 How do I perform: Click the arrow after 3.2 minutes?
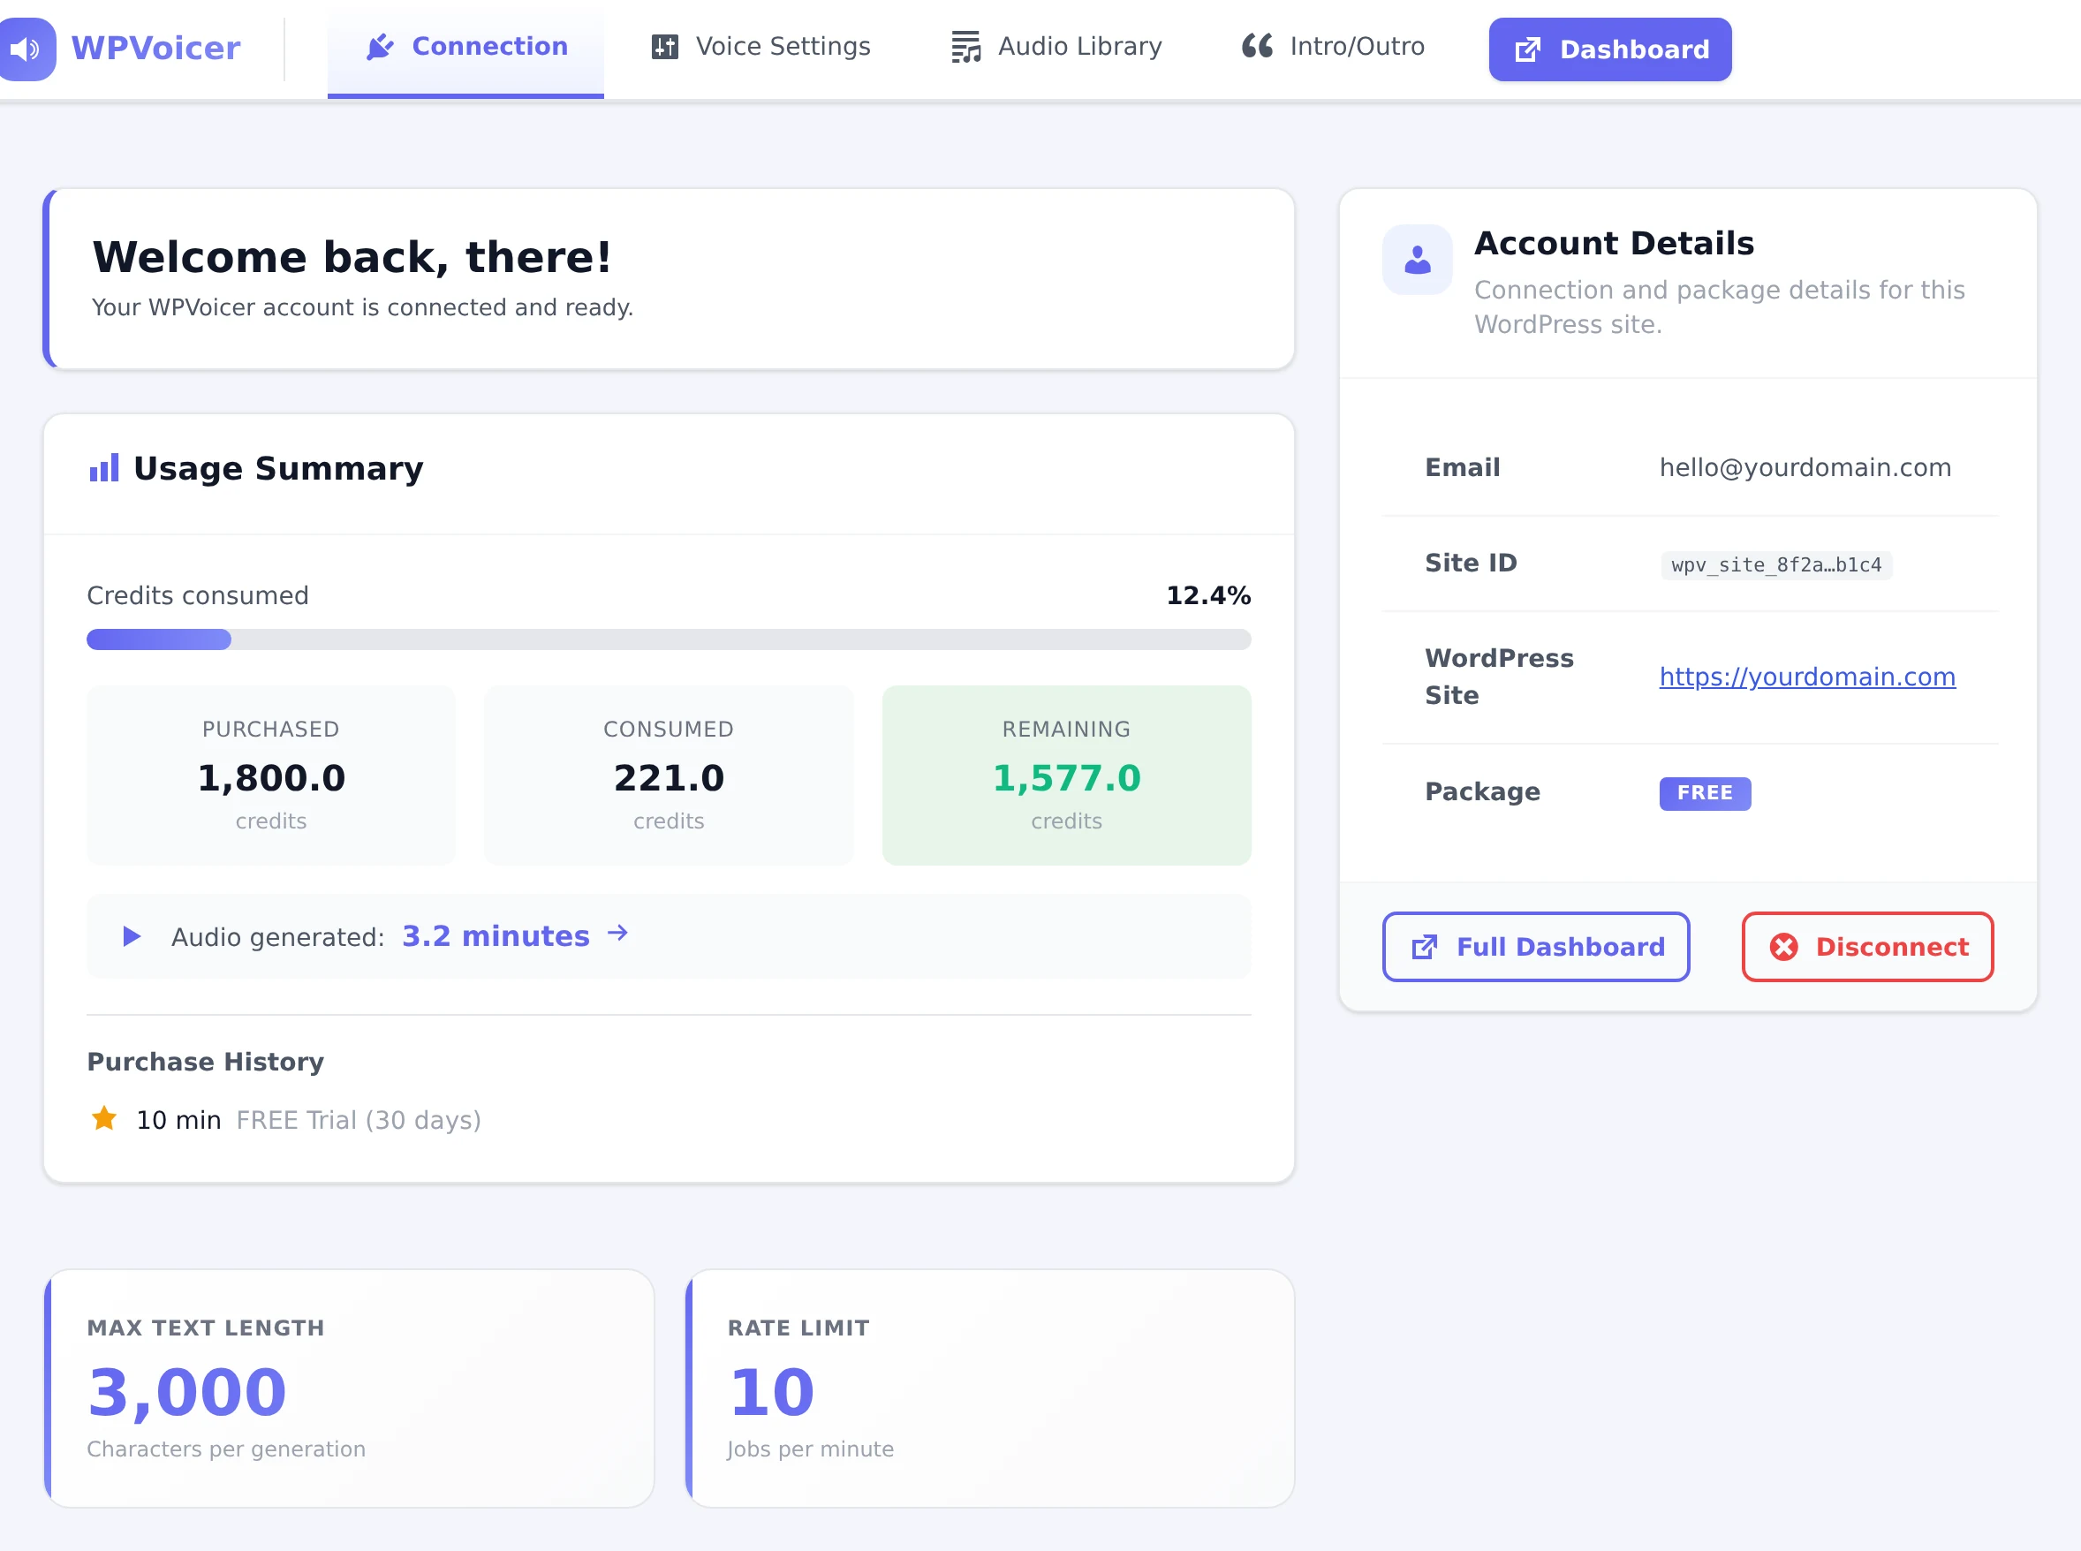coord(617,934)
